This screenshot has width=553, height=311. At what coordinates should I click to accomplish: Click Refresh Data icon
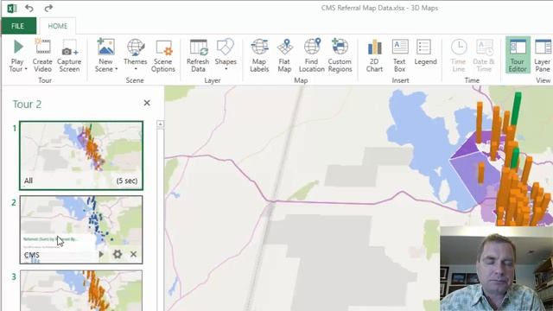(198, 55)
